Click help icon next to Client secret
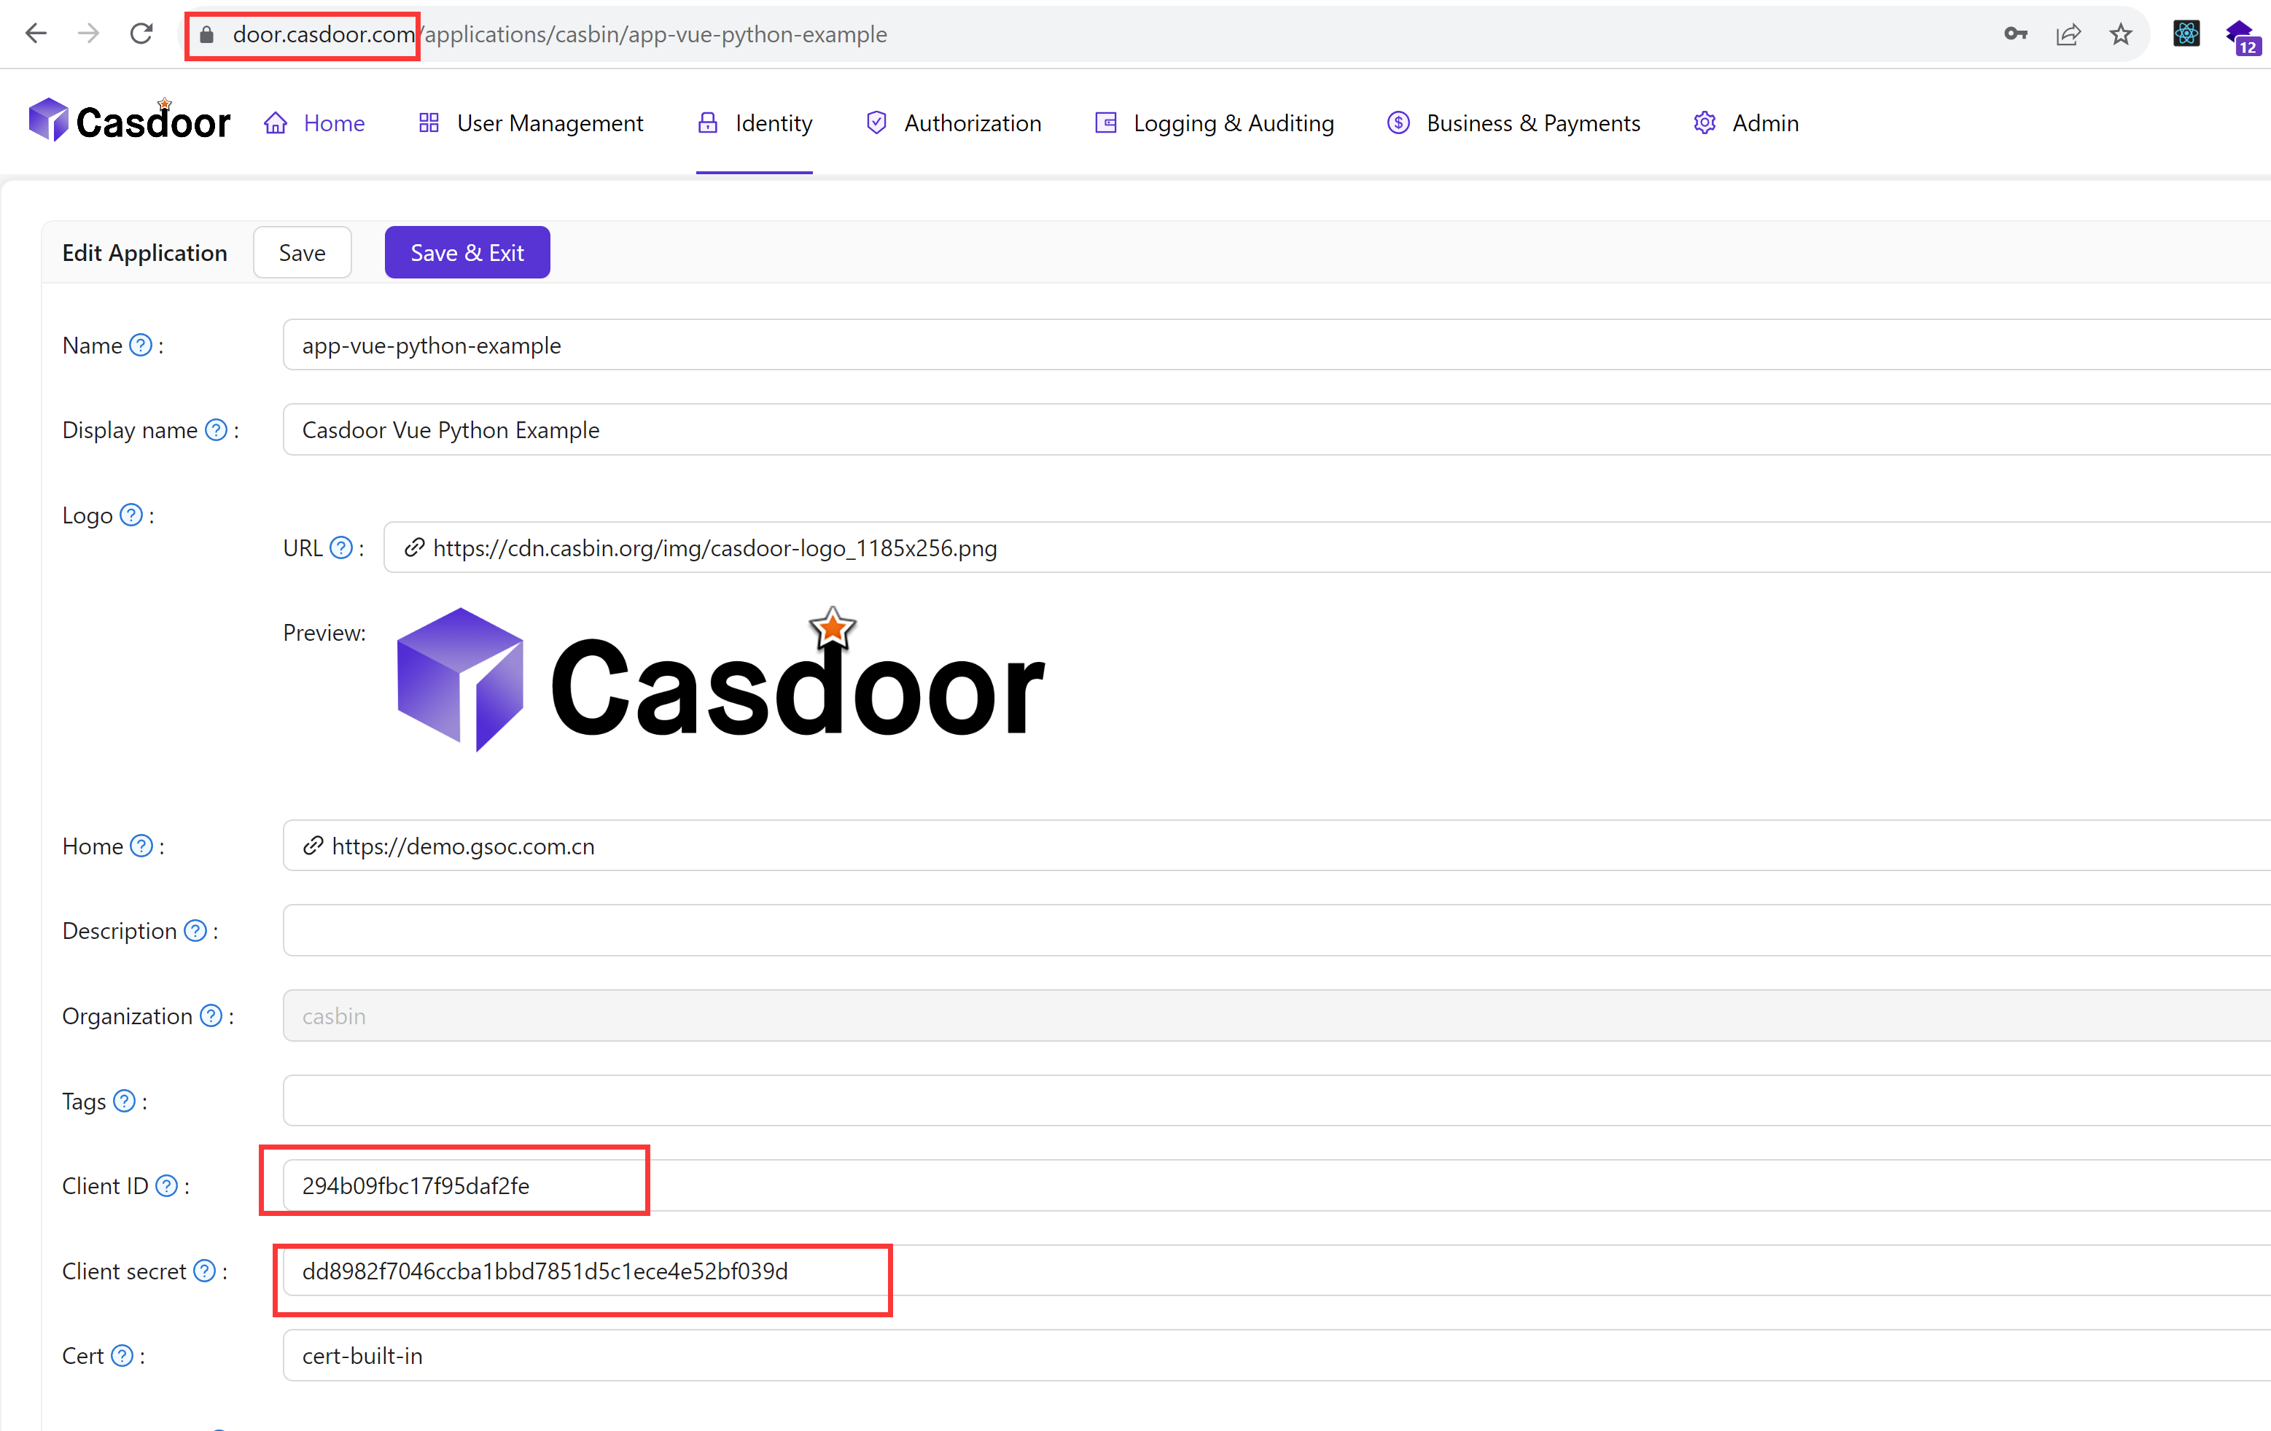This screenshot has width=2271, height=1431. click(205, 1271)
